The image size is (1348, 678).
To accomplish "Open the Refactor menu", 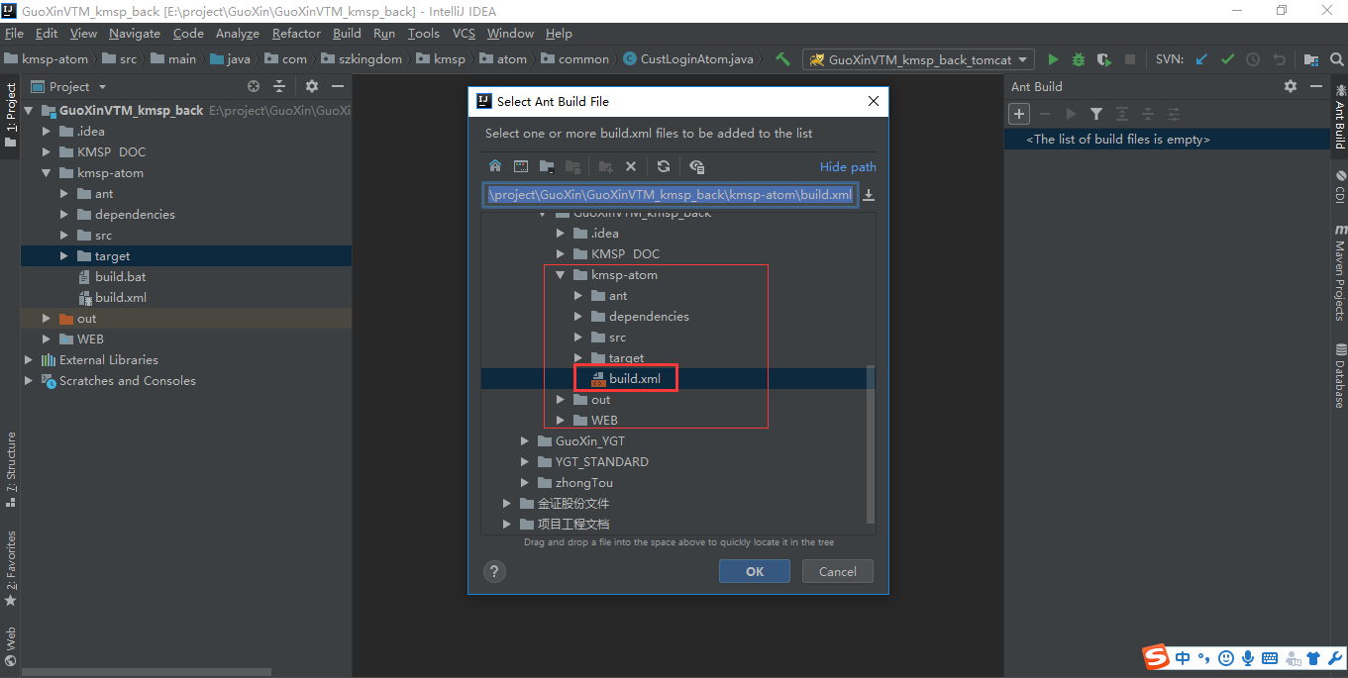I will point(296,33).
